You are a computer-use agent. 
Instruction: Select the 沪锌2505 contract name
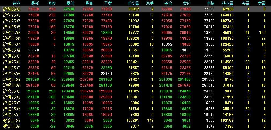(12, 56)
